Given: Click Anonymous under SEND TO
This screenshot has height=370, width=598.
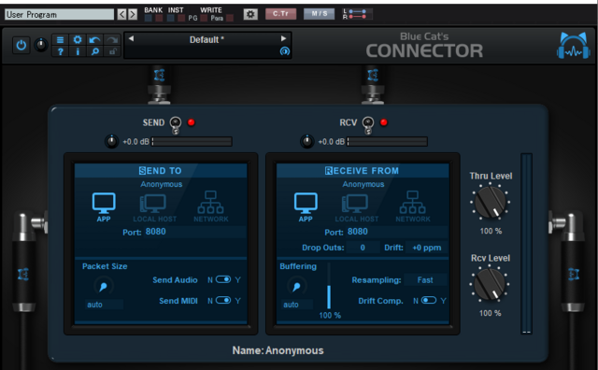Looking at the screenshot, I should (162, 184).
